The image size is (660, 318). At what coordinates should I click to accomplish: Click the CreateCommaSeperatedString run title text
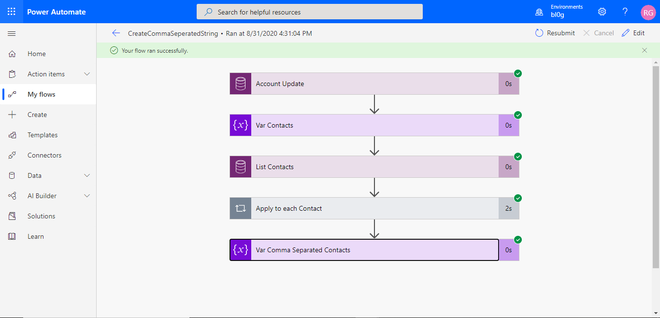pyautogui.click(x=173, y=33)
